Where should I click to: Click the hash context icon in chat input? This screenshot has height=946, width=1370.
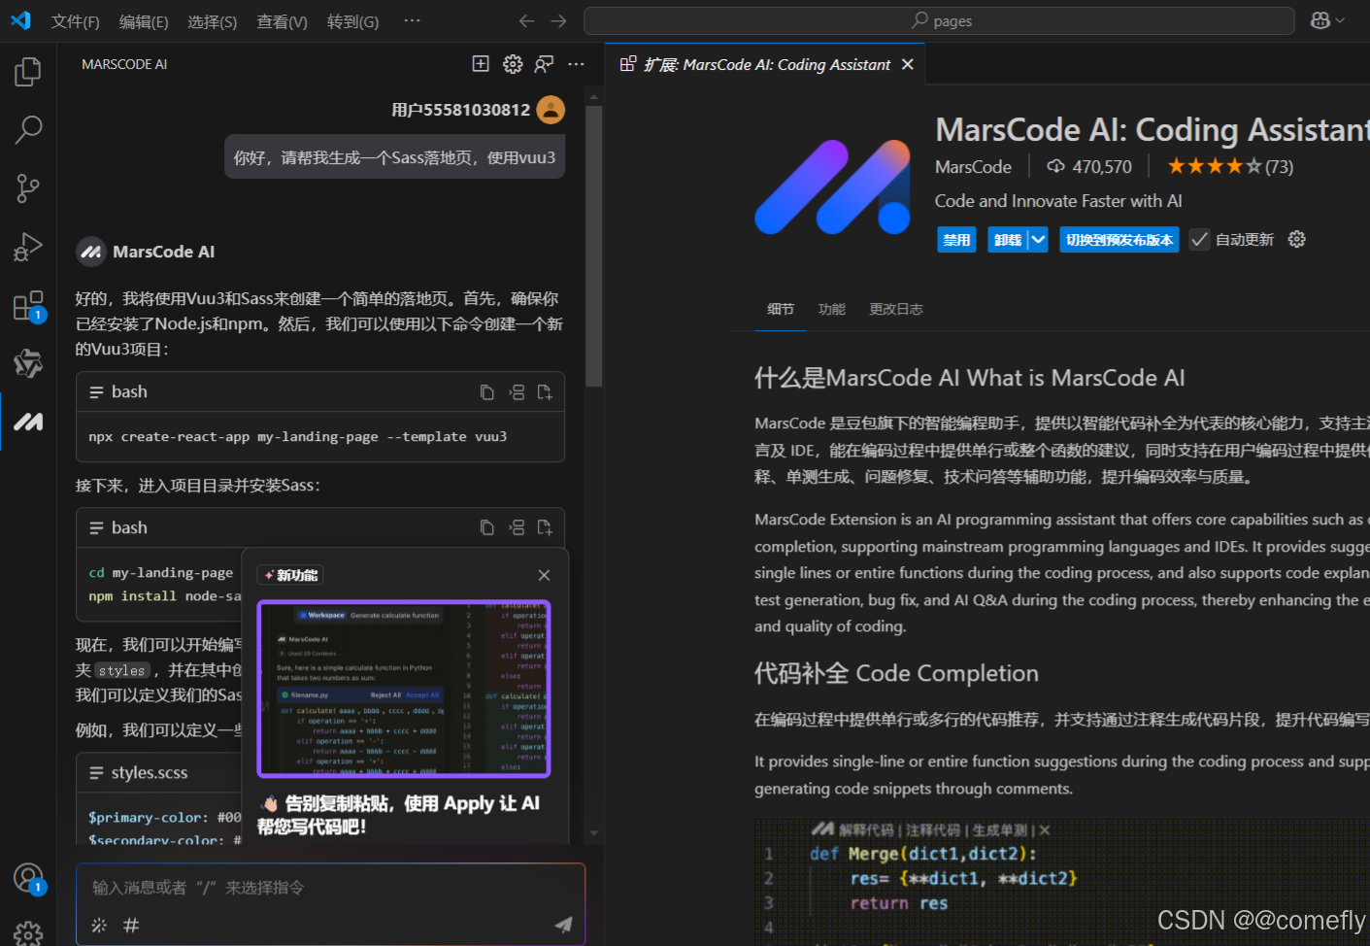pos(131,926)
